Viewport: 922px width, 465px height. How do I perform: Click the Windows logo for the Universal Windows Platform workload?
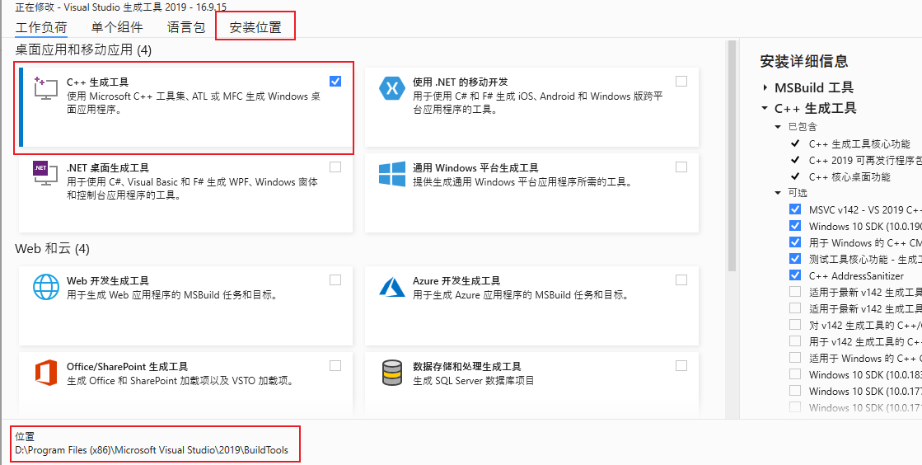click(x=392, y=174)
